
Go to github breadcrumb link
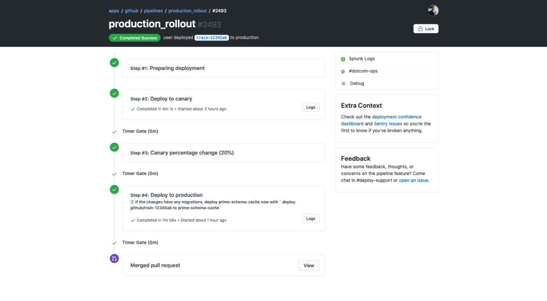click(131, 11)
